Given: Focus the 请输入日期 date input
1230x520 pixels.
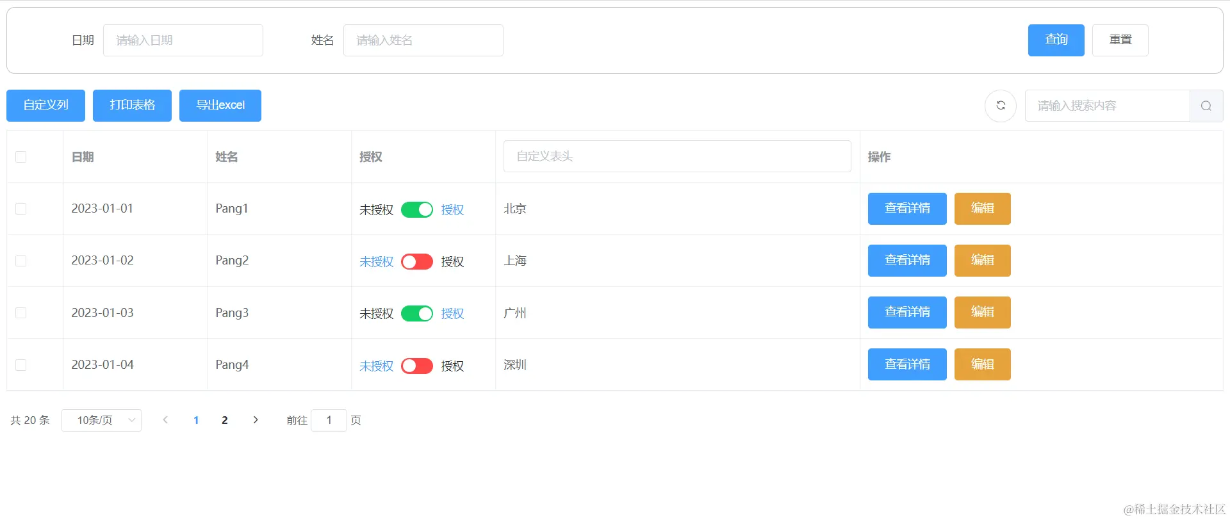Looking at the screenshot, I should (x=183, y=40).
